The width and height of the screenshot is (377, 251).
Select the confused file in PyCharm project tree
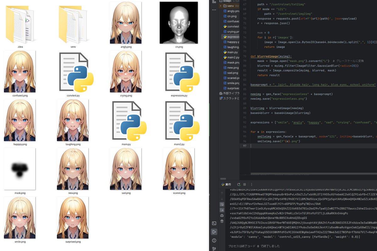[231, 21]
